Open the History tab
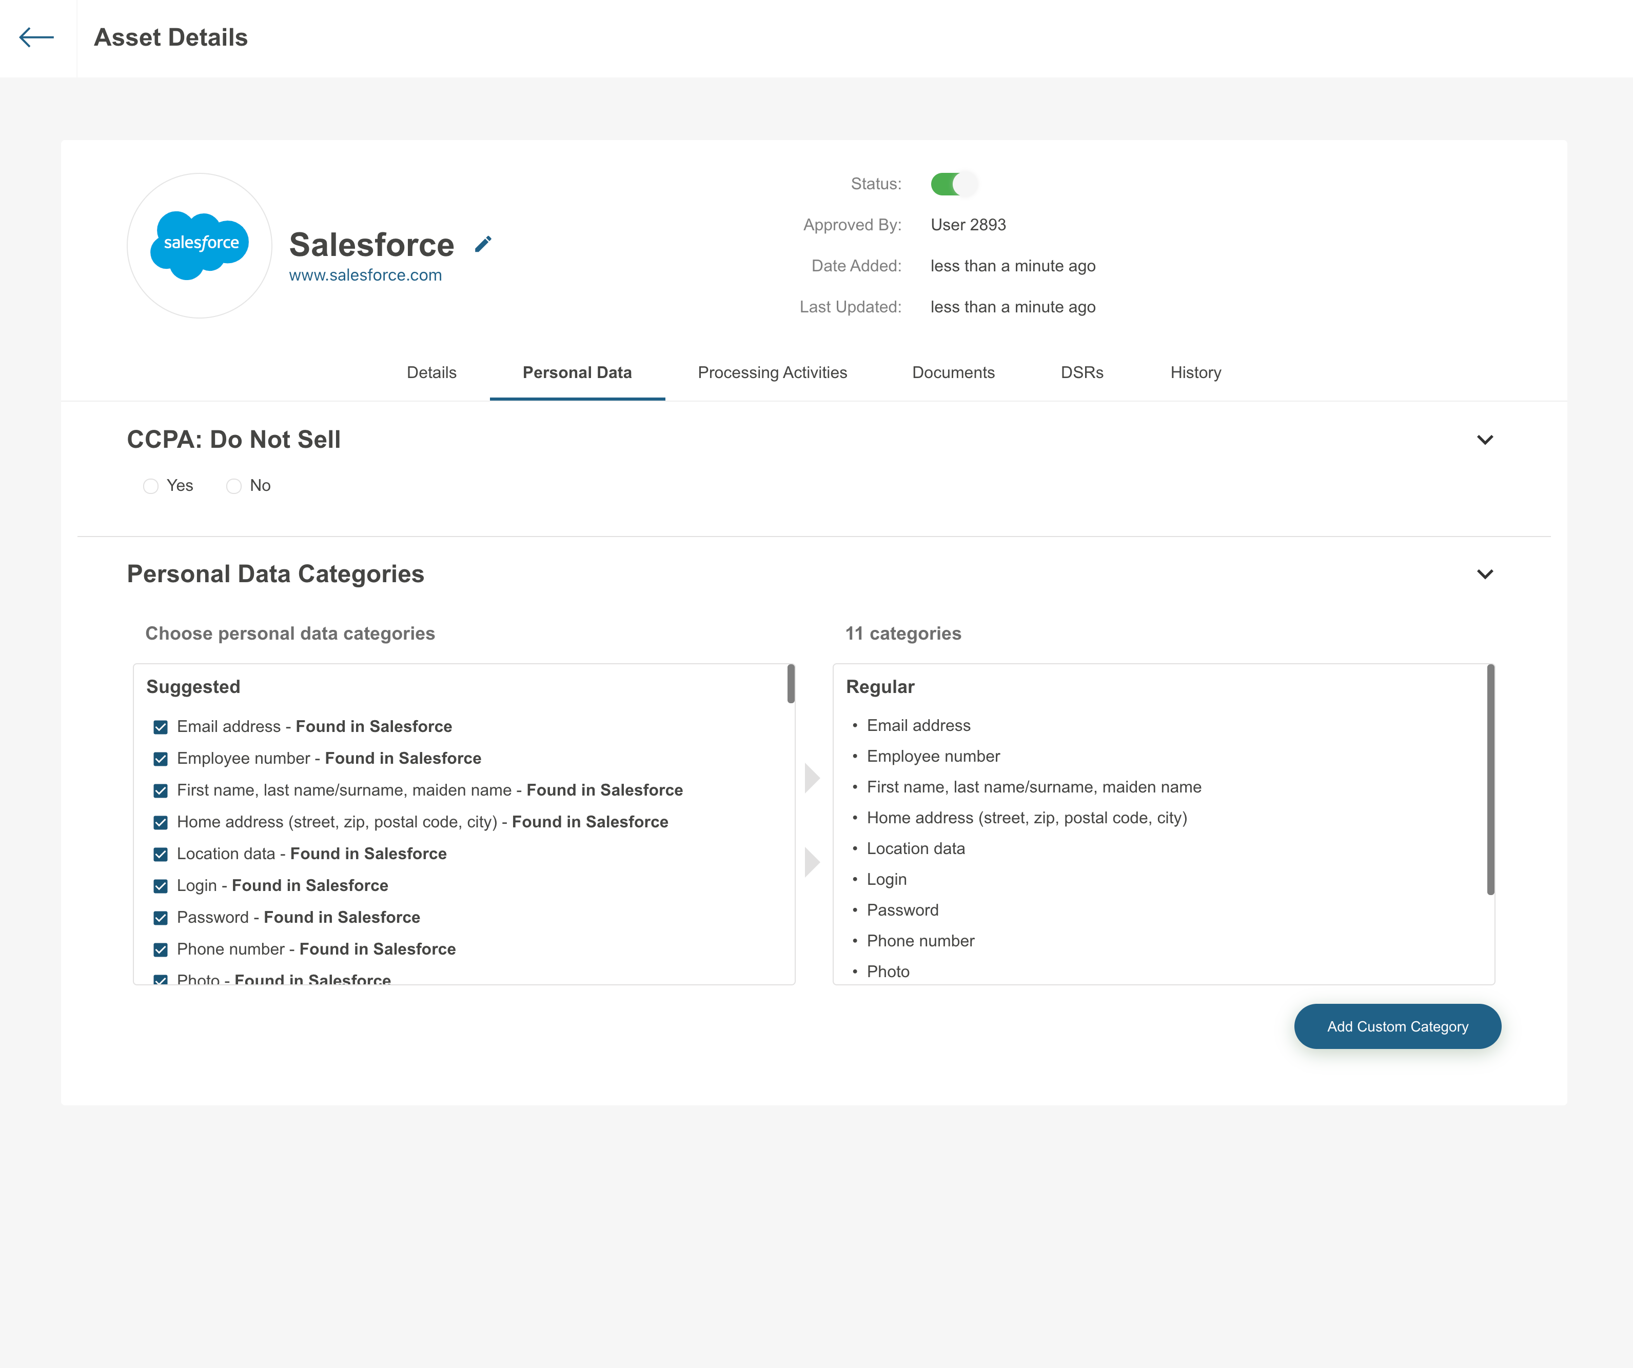 (x=1195, y=372)
